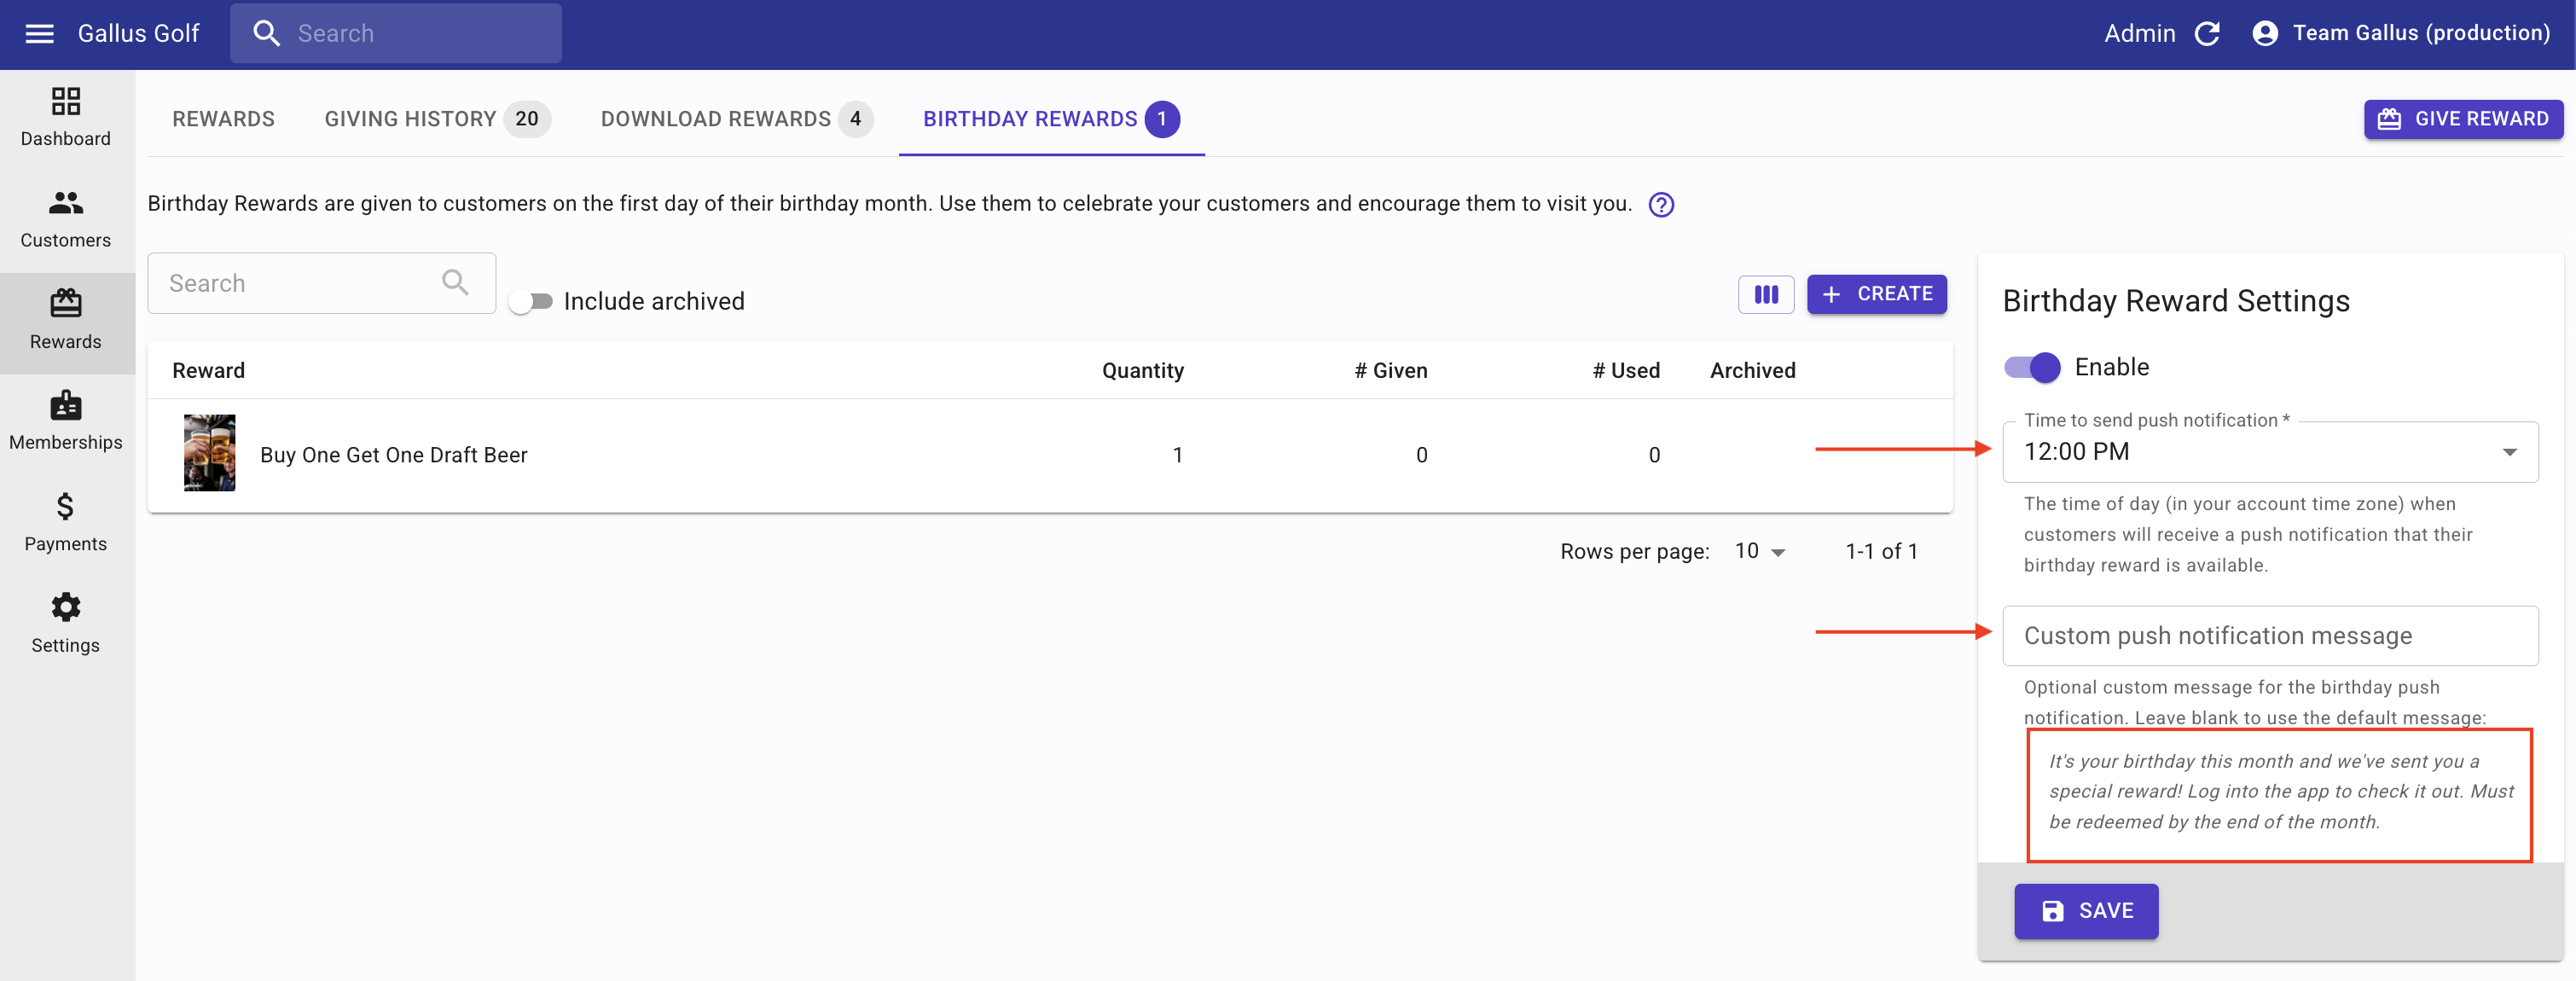Image resolution: width=2576 pixels, height=981 pixels.
Task: Open the column visibility selector icon
Action: 1766,294
